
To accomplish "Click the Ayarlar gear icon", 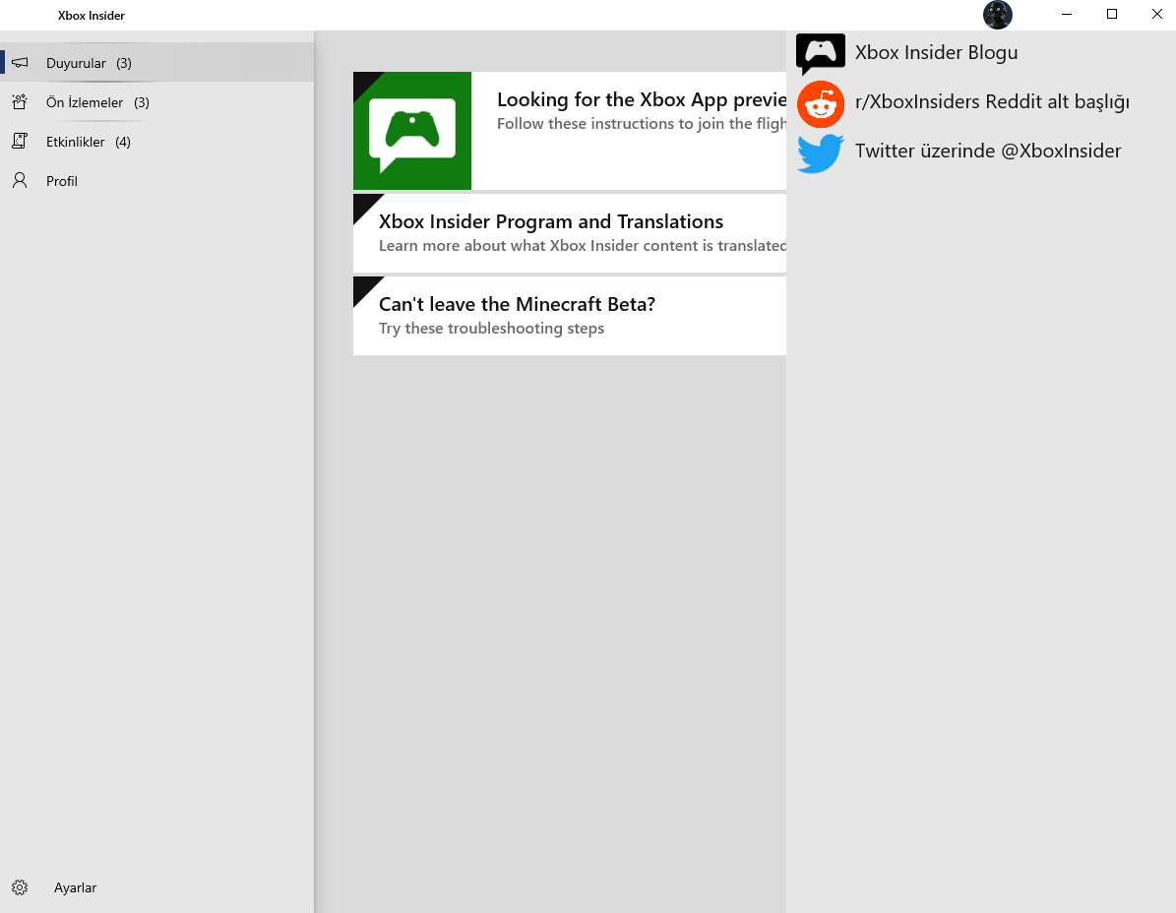I will coord(21,887).
